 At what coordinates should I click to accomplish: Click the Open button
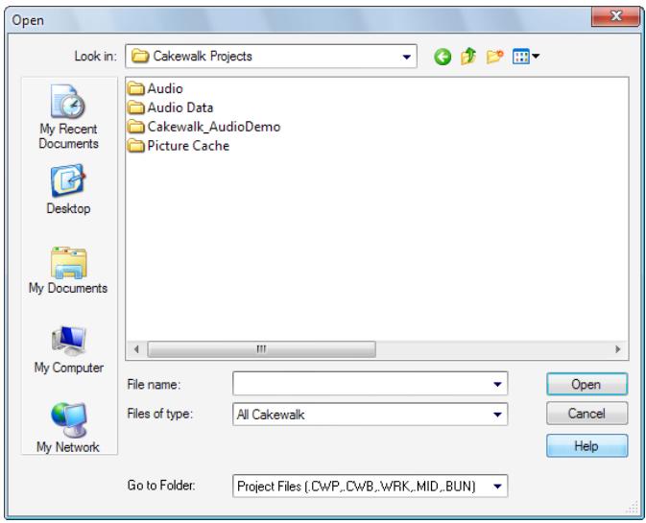(587, 384)
